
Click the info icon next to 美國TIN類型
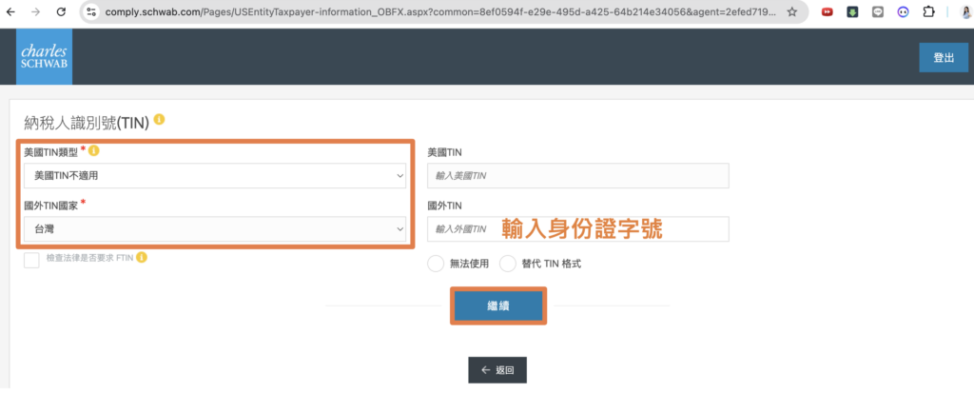coord(94,151)
